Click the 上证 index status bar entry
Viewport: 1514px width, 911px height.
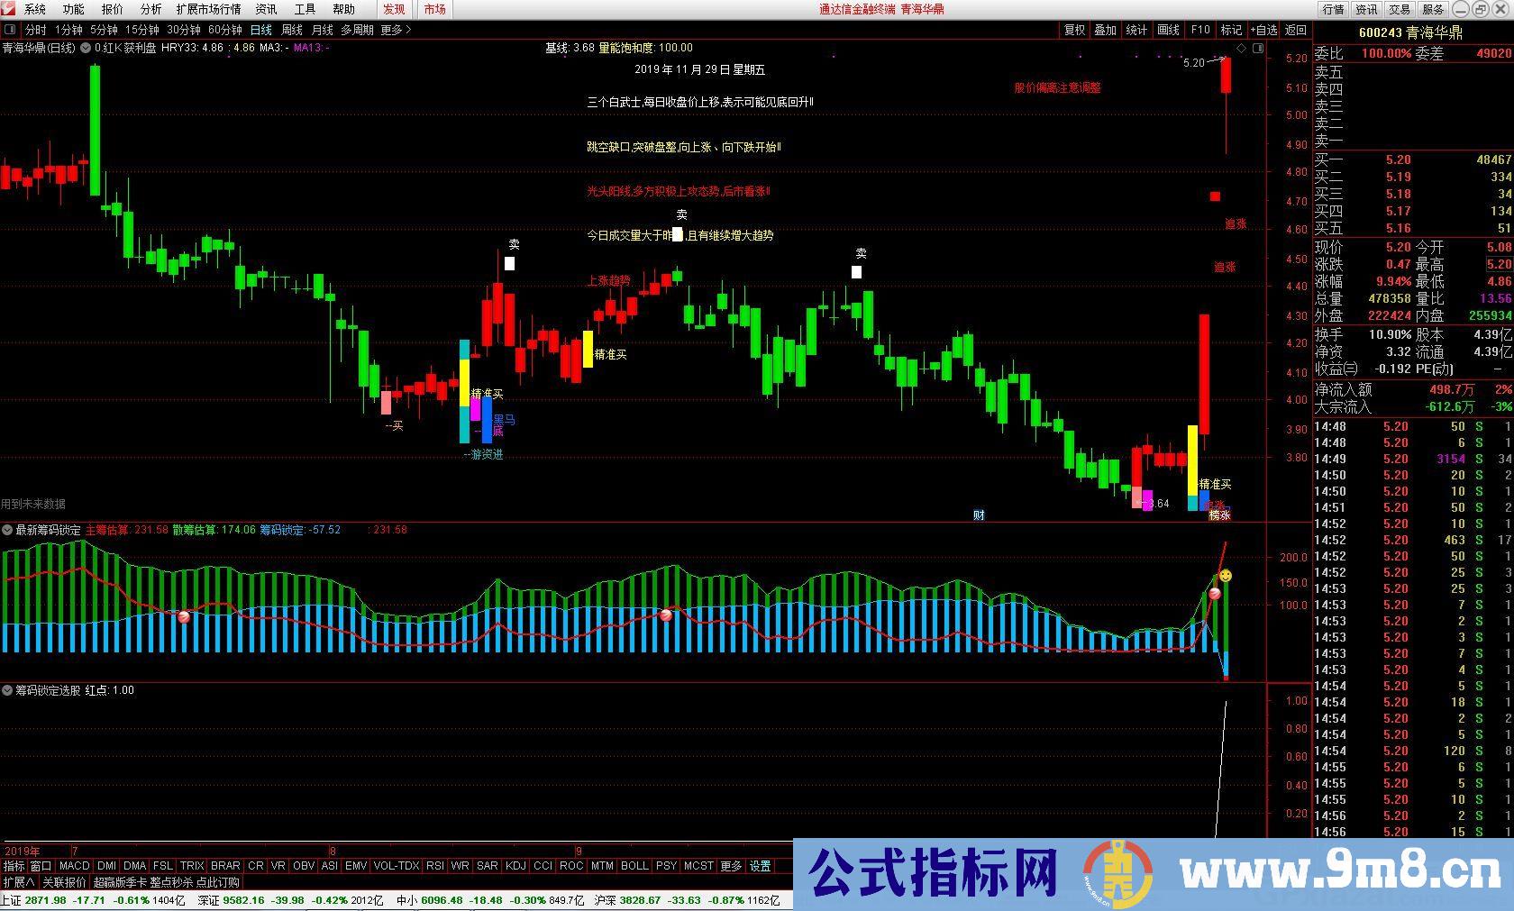click(x=13, y=900)
